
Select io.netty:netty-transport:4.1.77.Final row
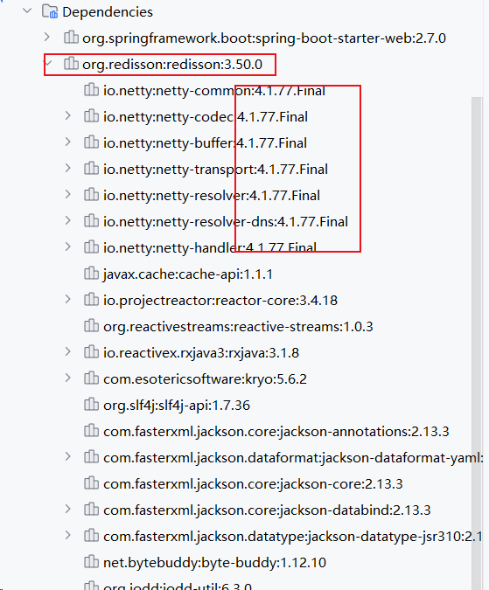click(216, 170)
